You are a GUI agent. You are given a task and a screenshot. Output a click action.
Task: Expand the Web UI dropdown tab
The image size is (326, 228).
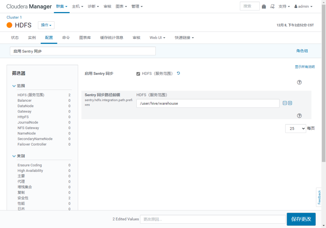click(x=157, y=38)
